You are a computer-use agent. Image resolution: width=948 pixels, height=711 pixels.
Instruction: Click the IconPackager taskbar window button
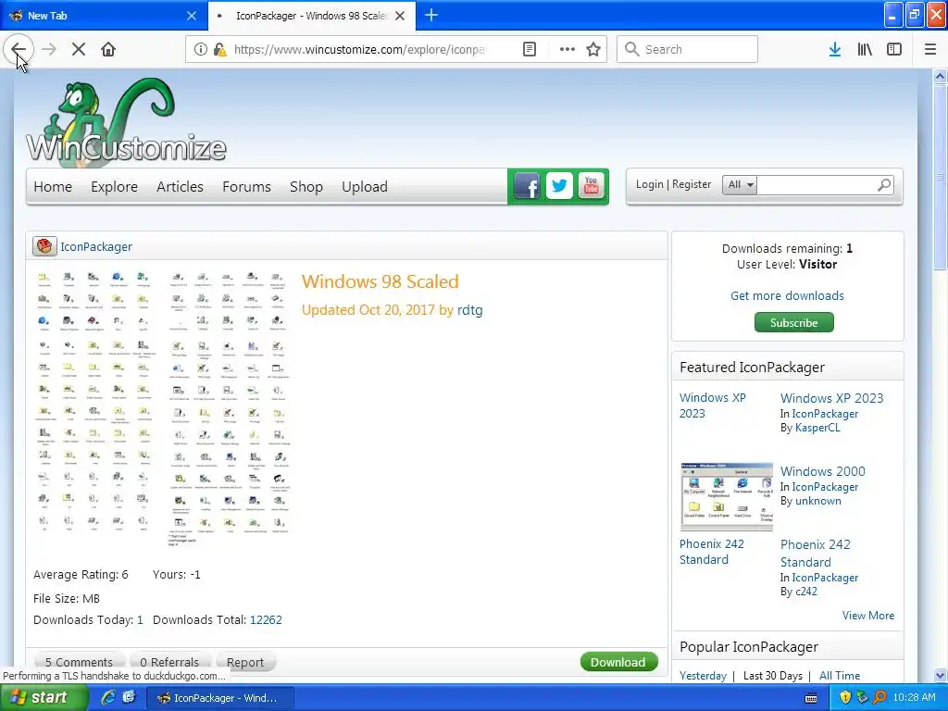[x=220, y=698]
